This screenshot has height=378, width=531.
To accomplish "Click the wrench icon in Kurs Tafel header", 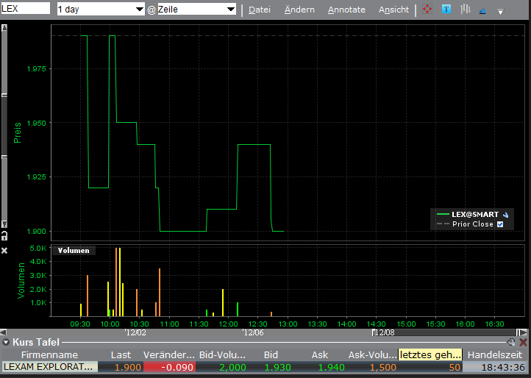I will coord(512,342).
